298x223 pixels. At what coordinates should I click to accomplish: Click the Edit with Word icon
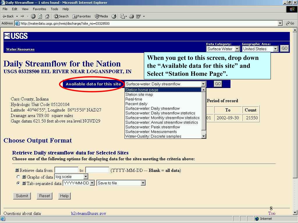(x=138, y=17)
